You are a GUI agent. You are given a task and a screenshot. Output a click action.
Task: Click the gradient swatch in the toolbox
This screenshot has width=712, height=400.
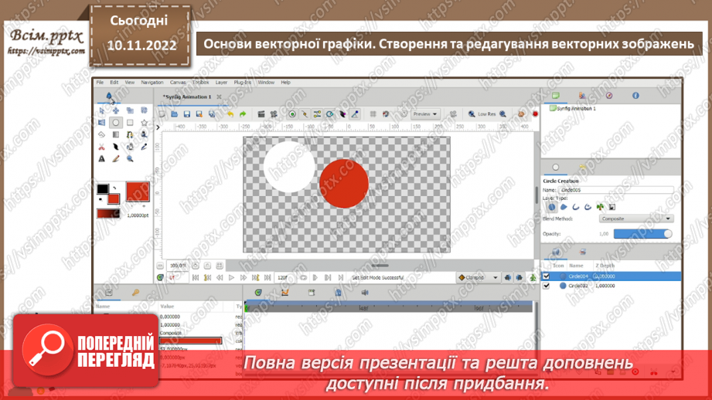click(x=108, y=214)
